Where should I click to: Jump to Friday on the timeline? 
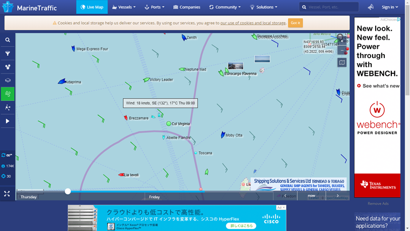(155, 197)
